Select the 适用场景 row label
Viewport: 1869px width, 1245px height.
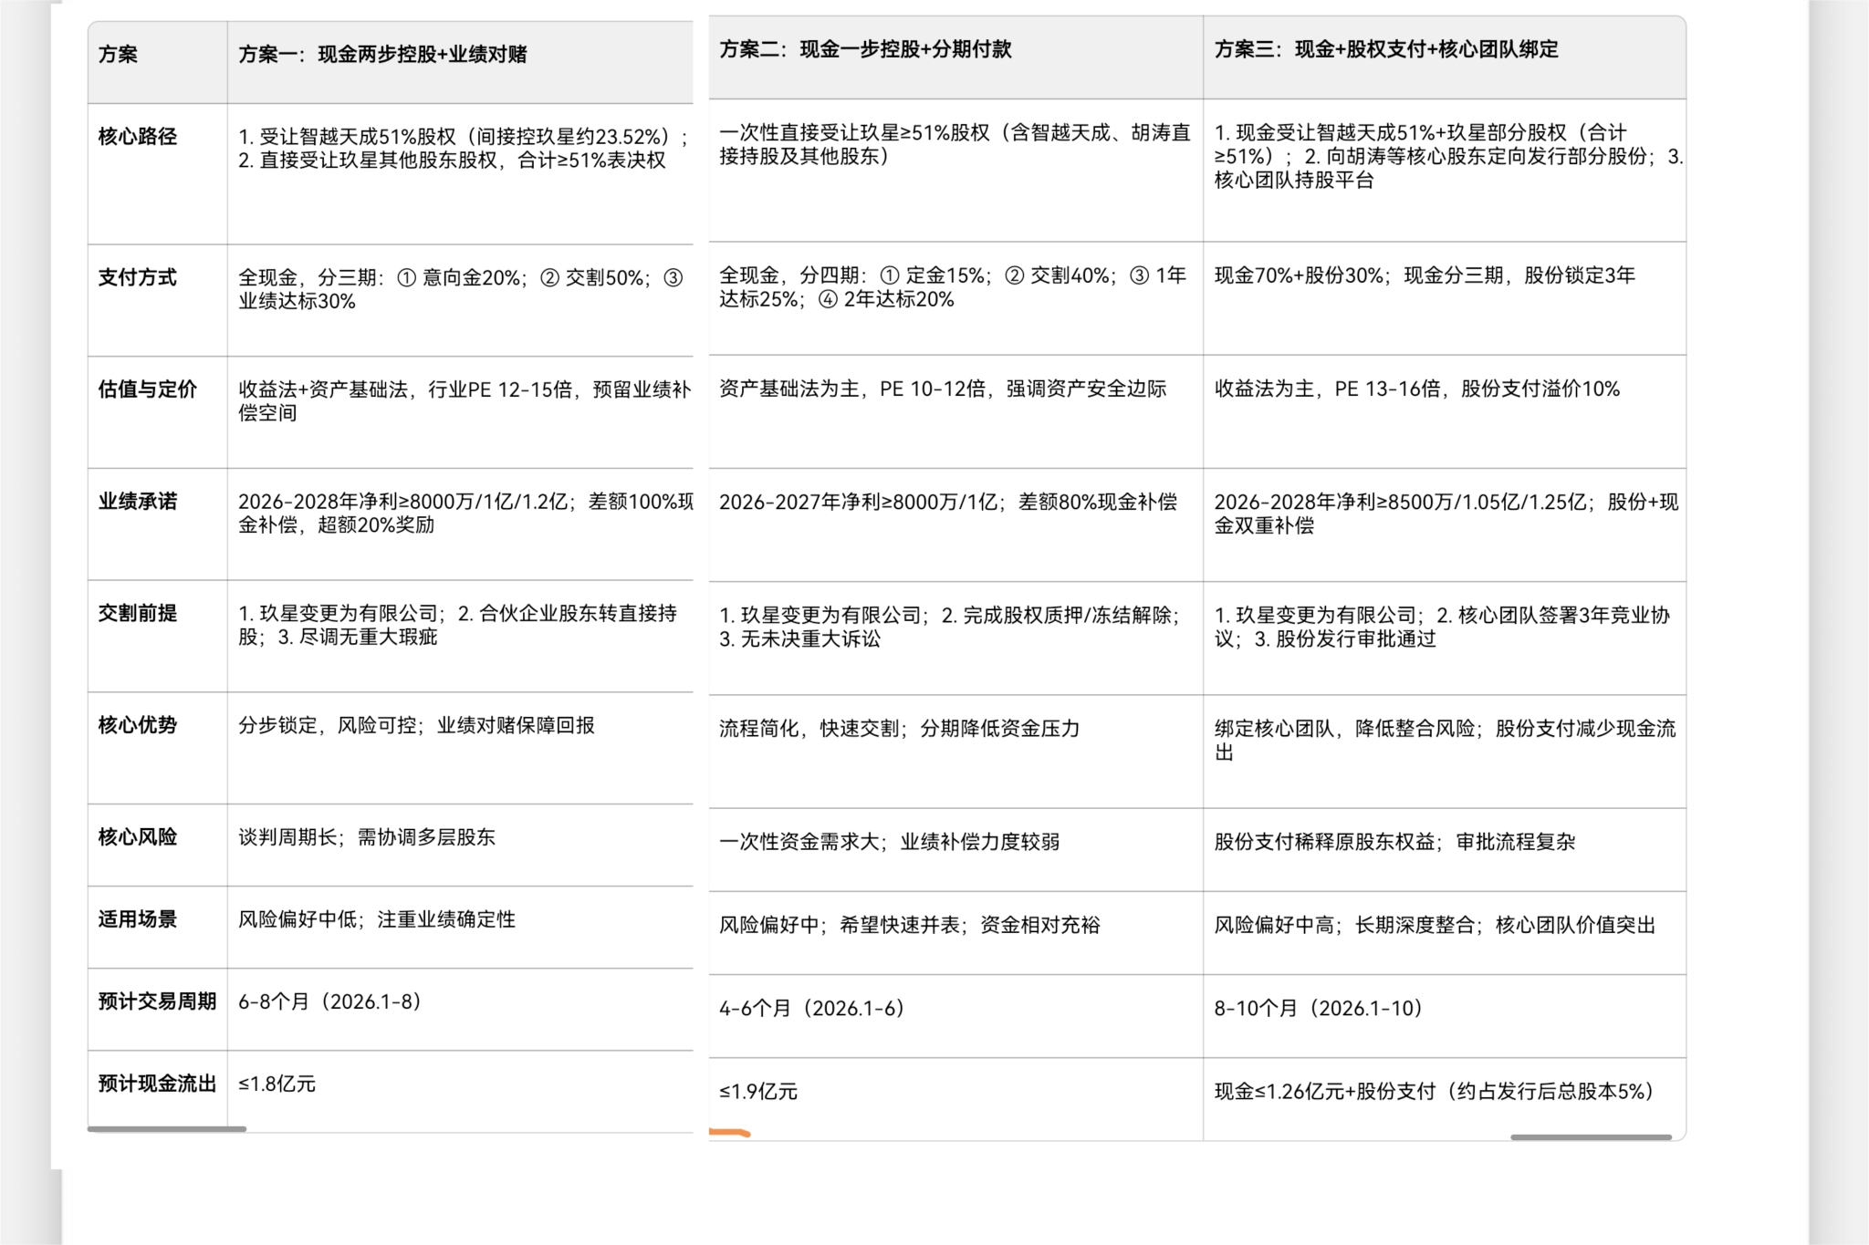point(138,919)
